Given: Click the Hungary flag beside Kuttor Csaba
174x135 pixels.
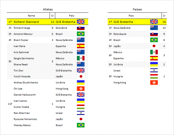Looking at the screenshot, I should pyautogui.click(x=81, y=107).
